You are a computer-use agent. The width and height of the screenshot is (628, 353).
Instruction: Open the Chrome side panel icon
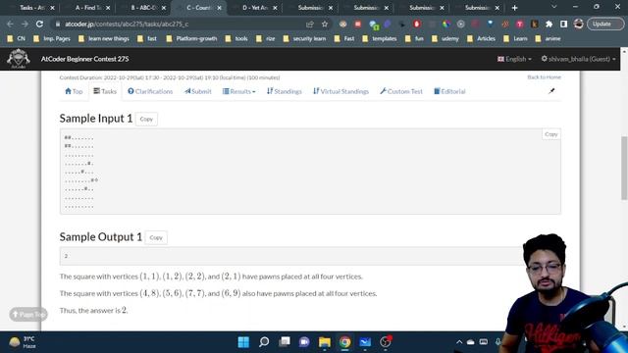(563, 24)
